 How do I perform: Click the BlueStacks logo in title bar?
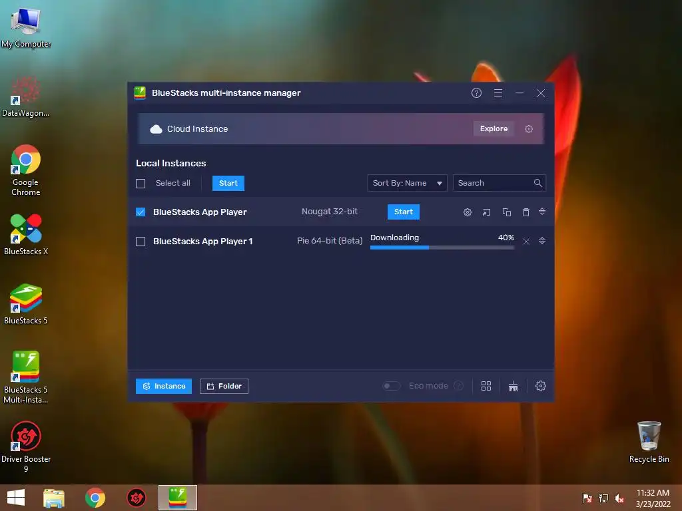point(140,93)
